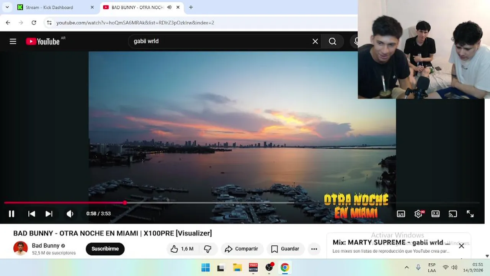Open Voicemeeter from the taskbar
Screen dimensions: 490x276
tap(253, 268)
